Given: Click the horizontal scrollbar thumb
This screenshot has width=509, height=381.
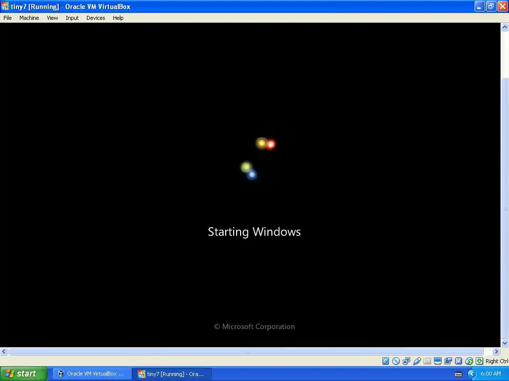Looking at the screenshot, I should point(246,352).
